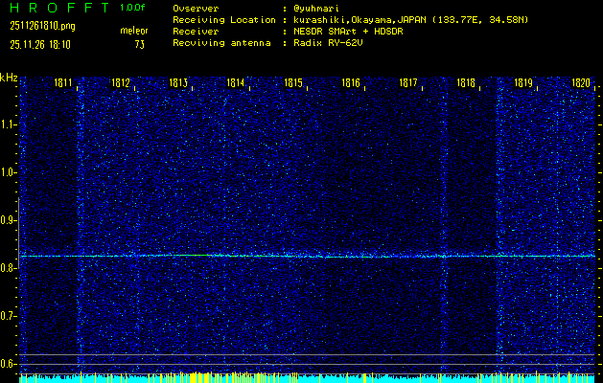The height and width of the screenshot is (383, 603).
Task: Pick the 1814 time marker
Action: click(x=236, y=83)
